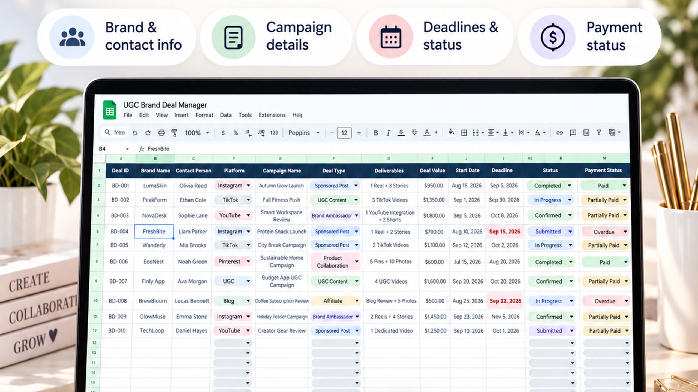Click the Deal Value column header
The image size is (698, 392).
tap(432, 171)
